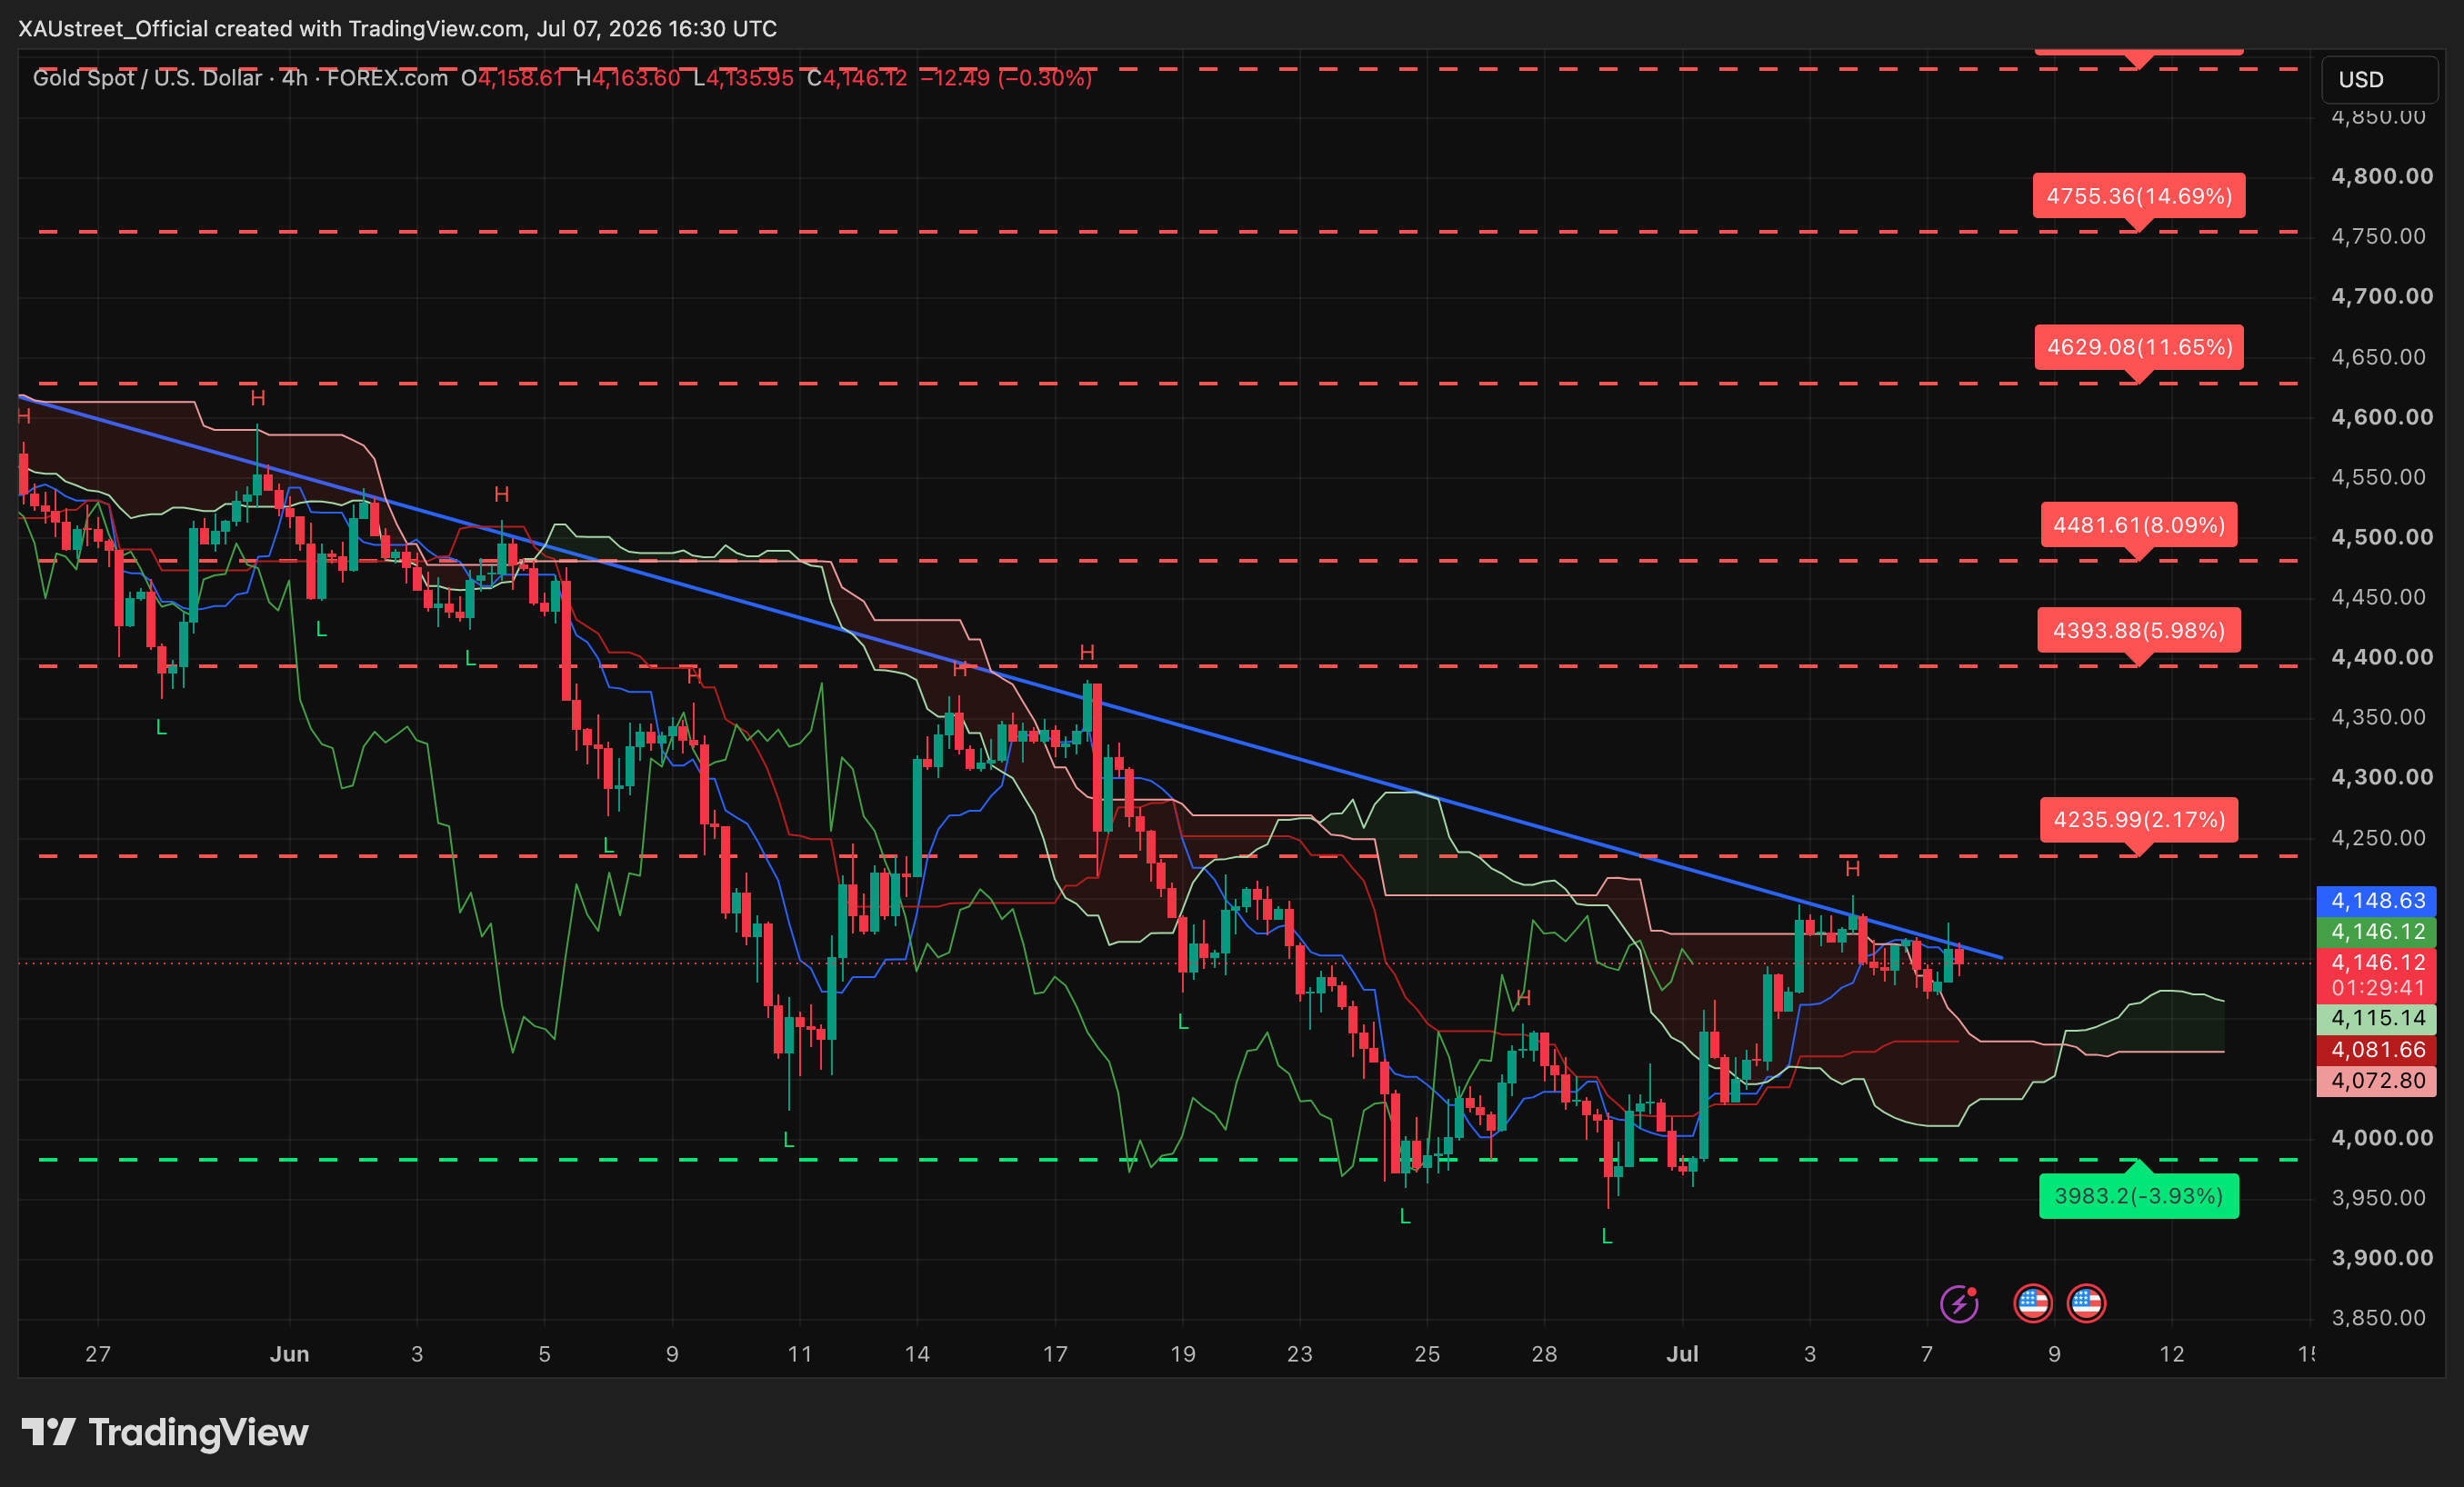Click the Jun date axis label
Viewport: 2464px width, 1487px height.
tap(289, 1354)
